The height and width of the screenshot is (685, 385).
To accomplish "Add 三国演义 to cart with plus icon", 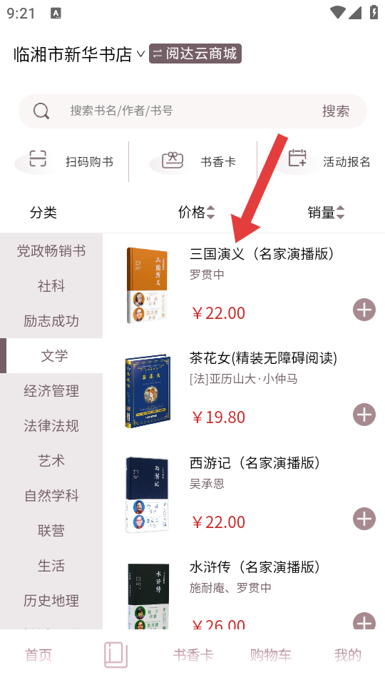I will point(364,310).
